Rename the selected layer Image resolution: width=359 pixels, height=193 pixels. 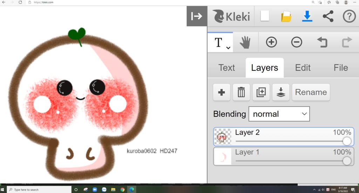click(x=311, y=92)
